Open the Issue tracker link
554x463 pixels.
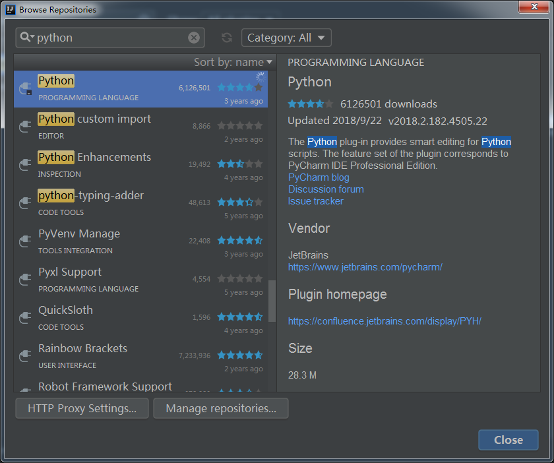point(315,201)
